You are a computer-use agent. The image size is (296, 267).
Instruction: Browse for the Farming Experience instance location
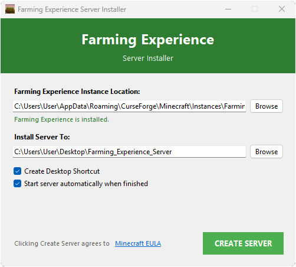click(267, 106)
